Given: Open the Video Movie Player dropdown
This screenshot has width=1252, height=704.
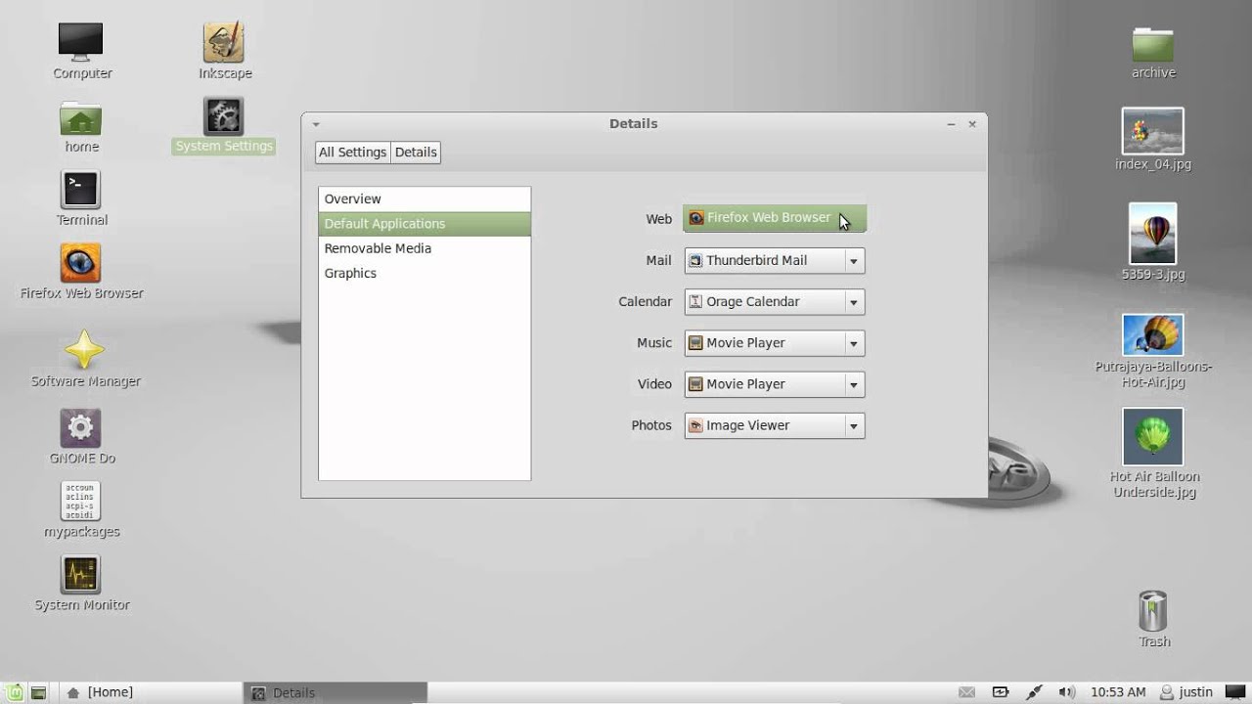Looking at the screenshot, I should [x=775, y=384].
